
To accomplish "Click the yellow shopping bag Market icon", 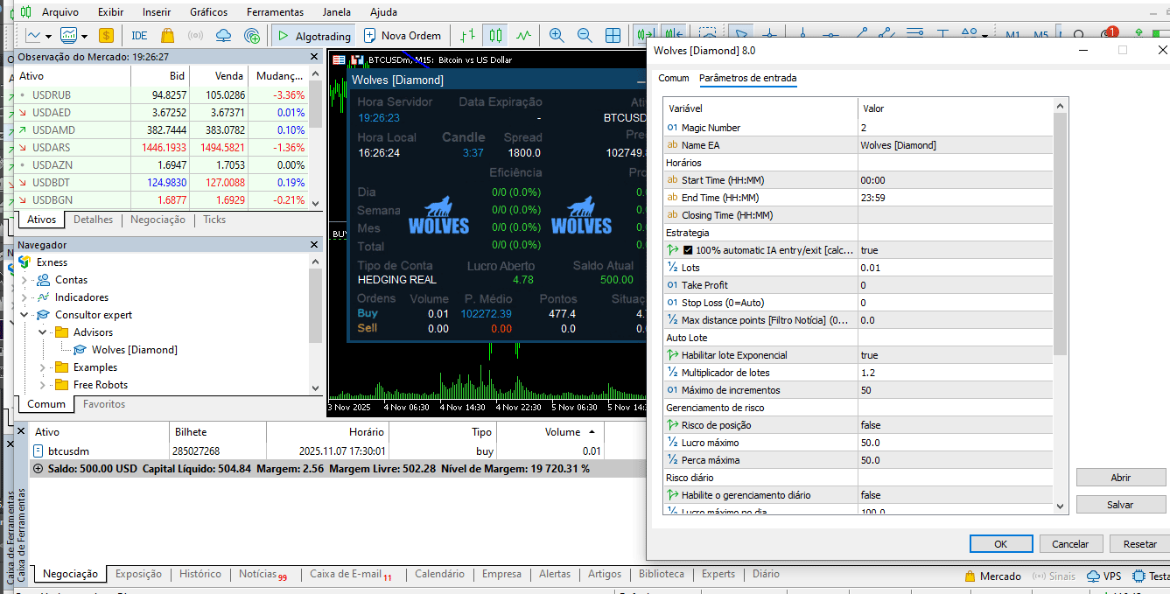I will coord(168,36).
